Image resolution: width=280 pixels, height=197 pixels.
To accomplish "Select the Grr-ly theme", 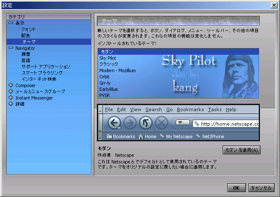I will click(105, 83).
